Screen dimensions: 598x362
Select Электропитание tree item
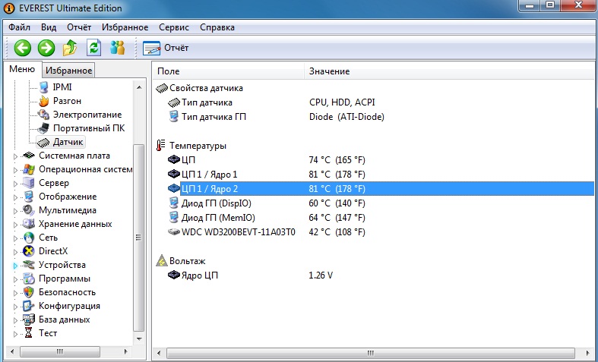(x=87, y=115)
